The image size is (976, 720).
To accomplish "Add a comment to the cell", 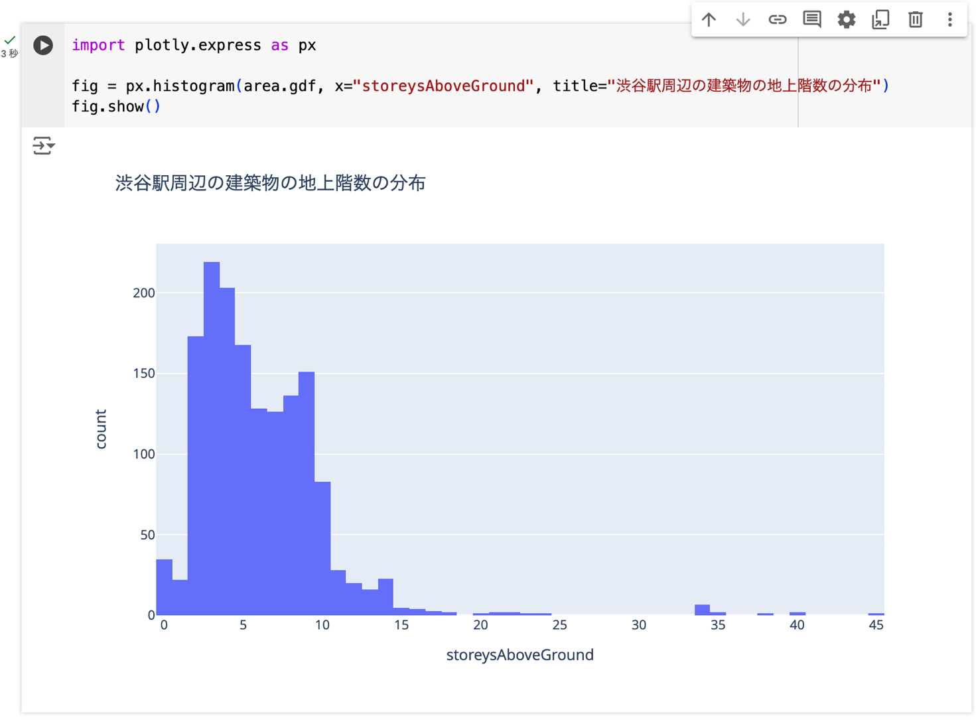I will (812, 19).
